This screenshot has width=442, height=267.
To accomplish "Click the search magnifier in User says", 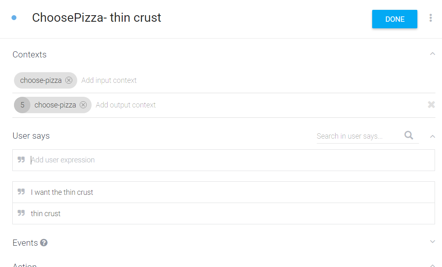I will 409,135.
